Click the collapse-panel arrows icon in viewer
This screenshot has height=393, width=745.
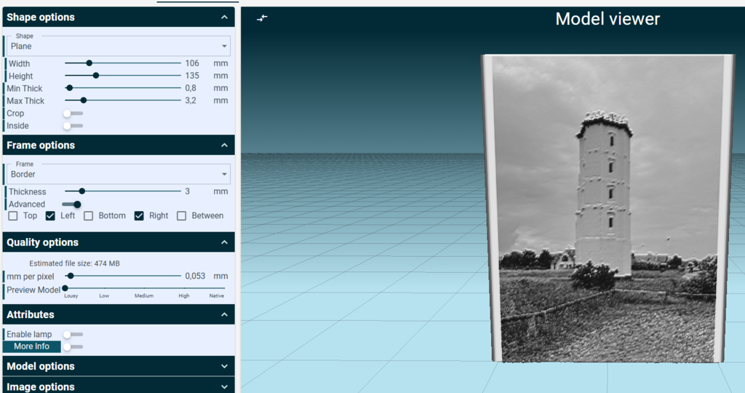tap(262, 18)
